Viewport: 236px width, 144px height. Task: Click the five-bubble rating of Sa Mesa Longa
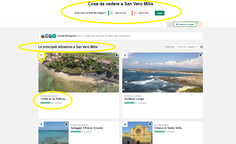point(129,103)
